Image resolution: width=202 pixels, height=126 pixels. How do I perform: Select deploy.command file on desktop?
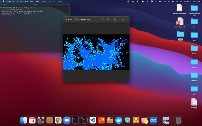coord(179,9)
